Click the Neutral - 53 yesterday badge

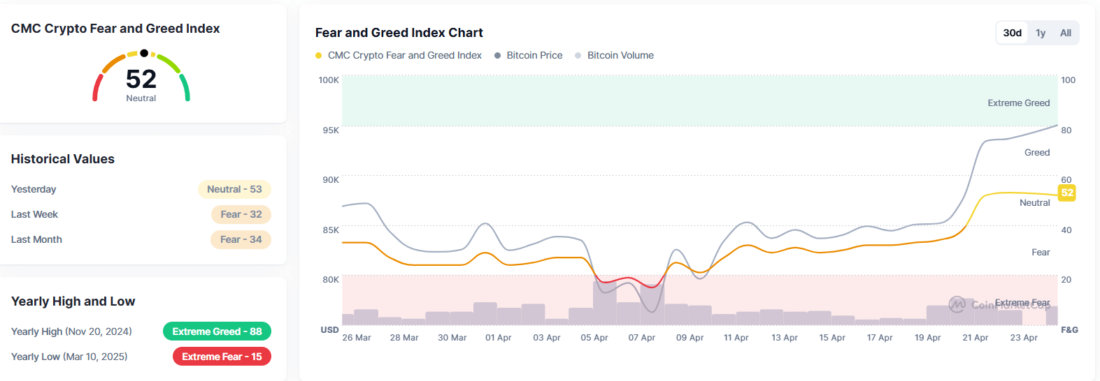point(234,189)
